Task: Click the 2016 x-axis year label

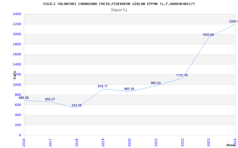Action: point(24,142)
